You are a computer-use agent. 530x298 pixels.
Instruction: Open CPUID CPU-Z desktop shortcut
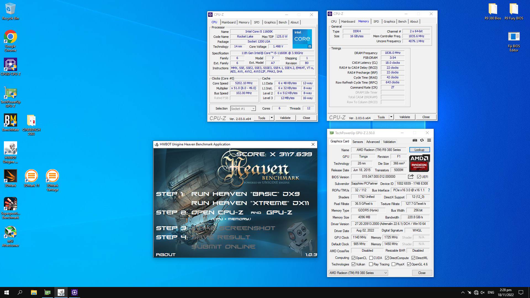[x=10, y=66]
